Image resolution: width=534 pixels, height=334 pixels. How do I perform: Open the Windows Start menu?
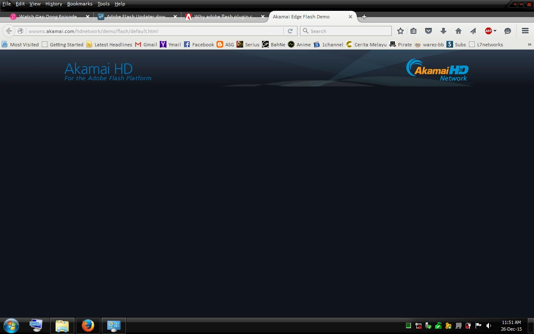click(x=11, y=326)
